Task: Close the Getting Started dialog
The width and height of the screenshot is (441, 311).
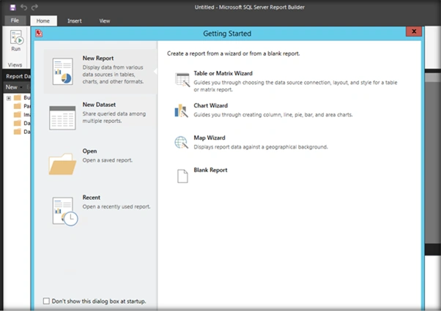Action: click(x=414, y=31)
